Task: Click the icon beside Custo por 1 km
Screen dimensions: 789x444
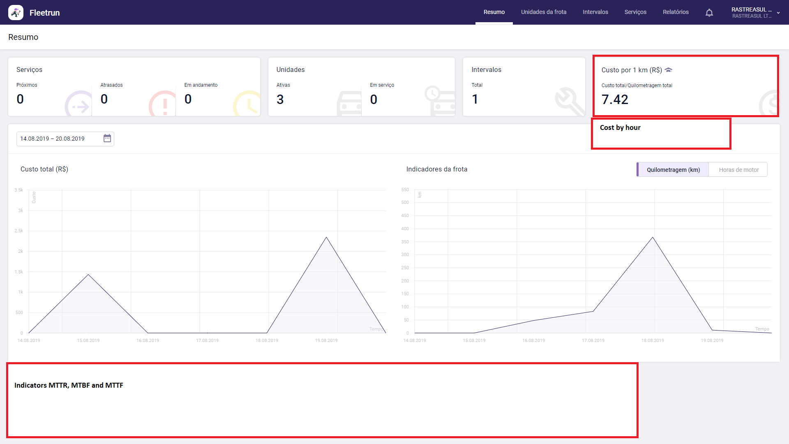Action: [669, 70]
